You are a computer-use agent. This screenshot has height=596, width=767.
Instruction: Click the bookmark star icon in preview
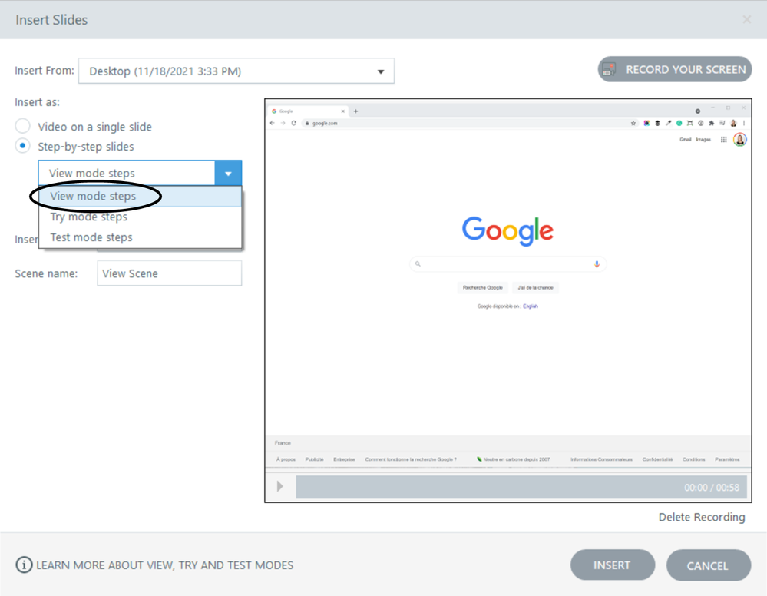(633, 124)
